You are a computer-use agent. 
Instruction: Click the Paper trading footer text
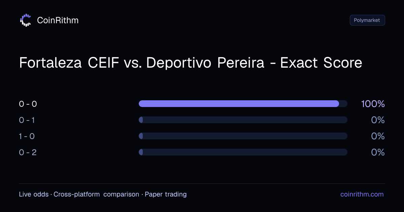[166, 194]
